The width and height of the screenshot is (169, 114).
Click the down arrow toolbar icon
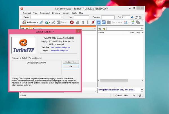88,22
